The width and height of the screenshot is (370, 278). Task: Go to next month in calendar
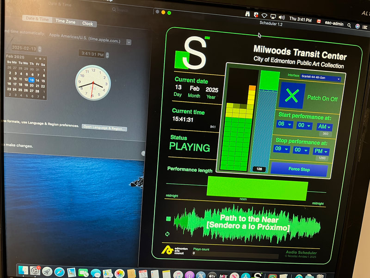click(x=44, y=59)
